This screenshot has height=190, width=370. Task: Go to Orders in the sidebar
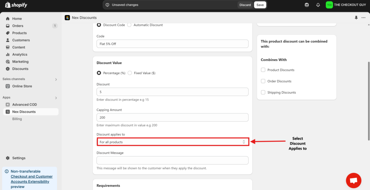tap(18, 26)
